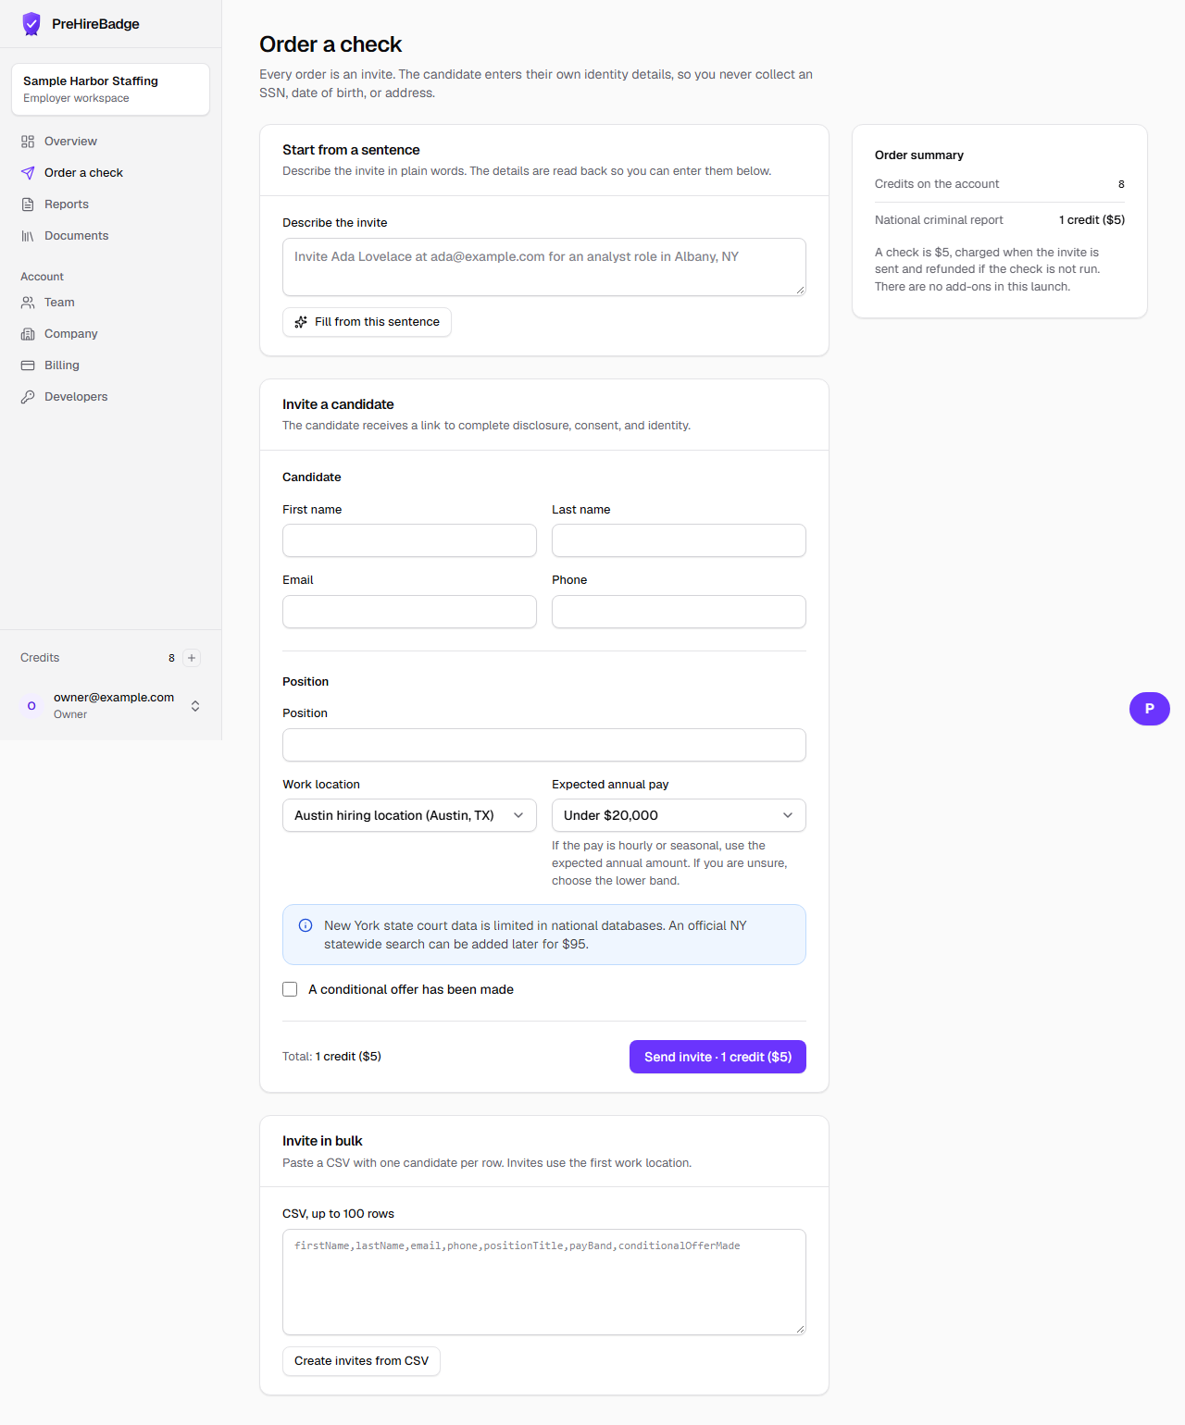Click 'Fill from this sentence' button

coord(367,322)
